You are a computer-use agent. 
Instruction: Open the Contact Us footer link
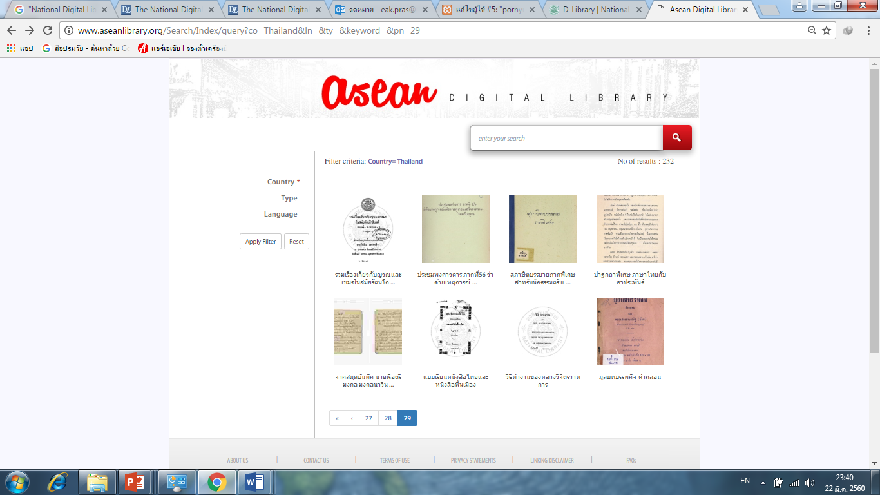point(316,460)
